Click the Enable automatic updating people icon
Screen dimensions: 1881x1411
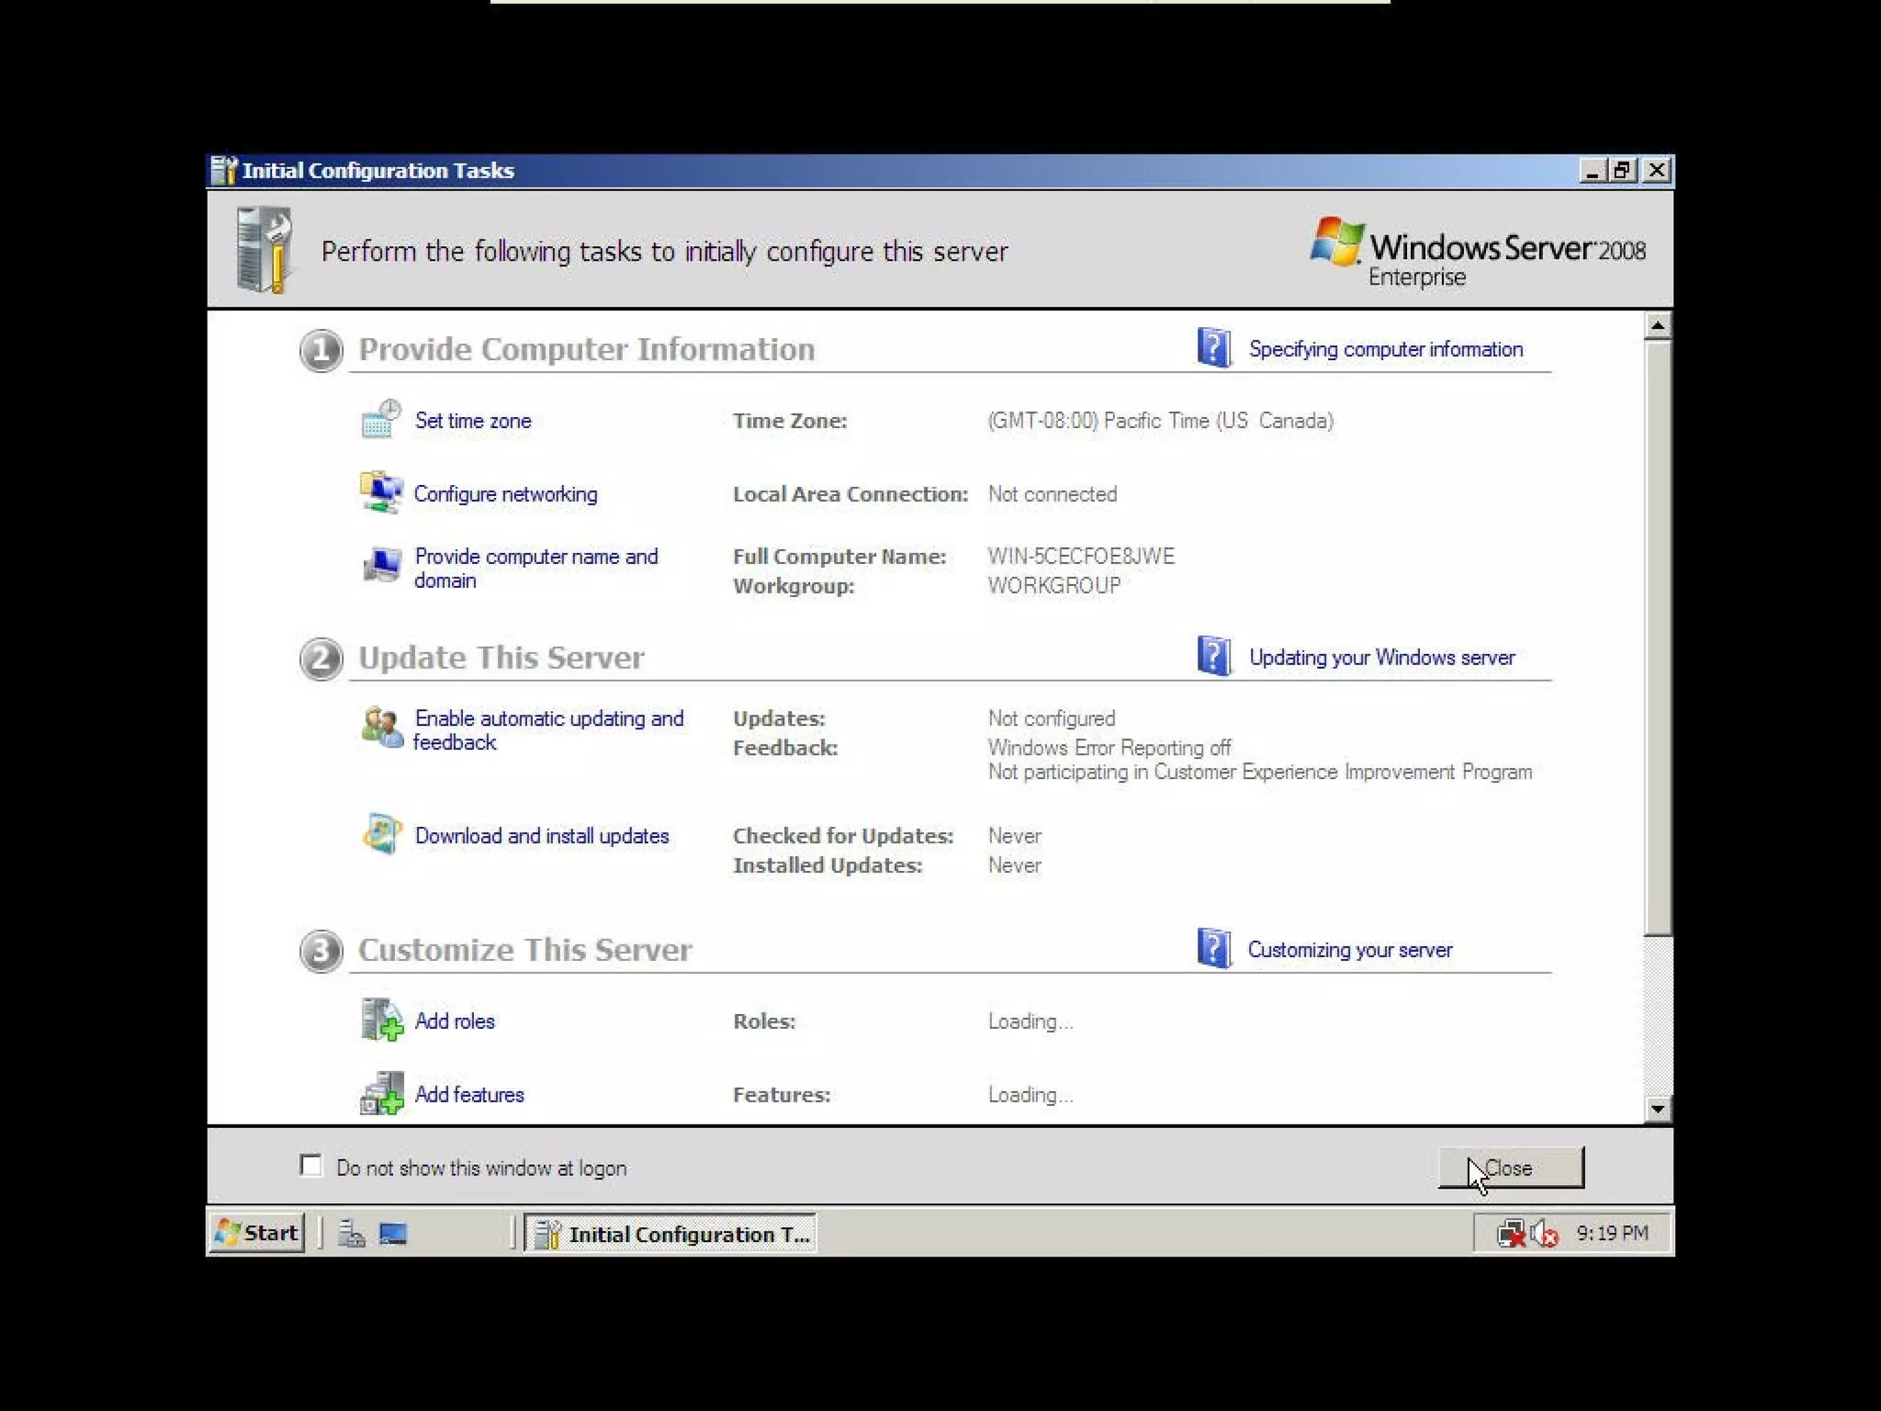(380, 728)
